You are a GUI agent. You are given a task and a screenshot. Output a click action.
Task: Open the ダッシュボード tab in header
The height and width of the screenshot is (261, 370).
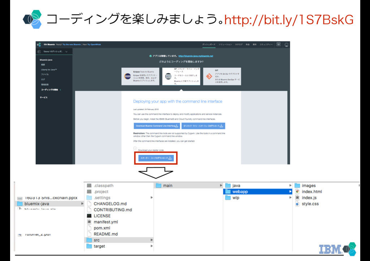pyautogui.click(x=209, y=44)
